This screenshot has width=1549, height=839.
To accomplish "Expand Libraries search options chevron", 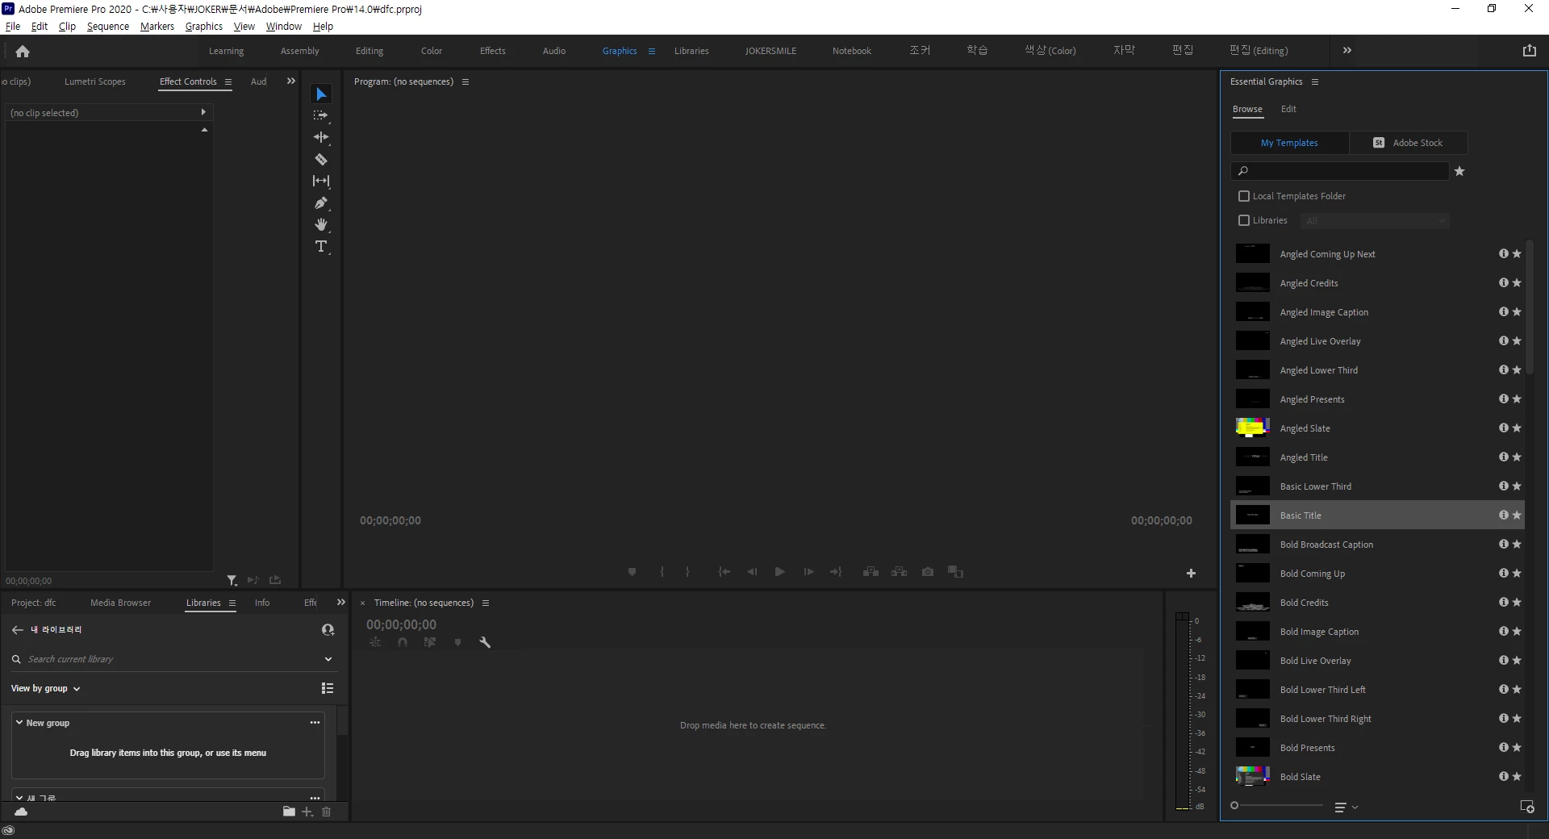I will (x=328, y=659).
